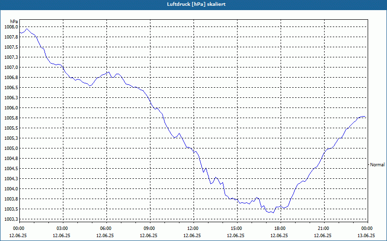Click the title 'Luftdruck [hPa] skaliert'

(196, 4)
